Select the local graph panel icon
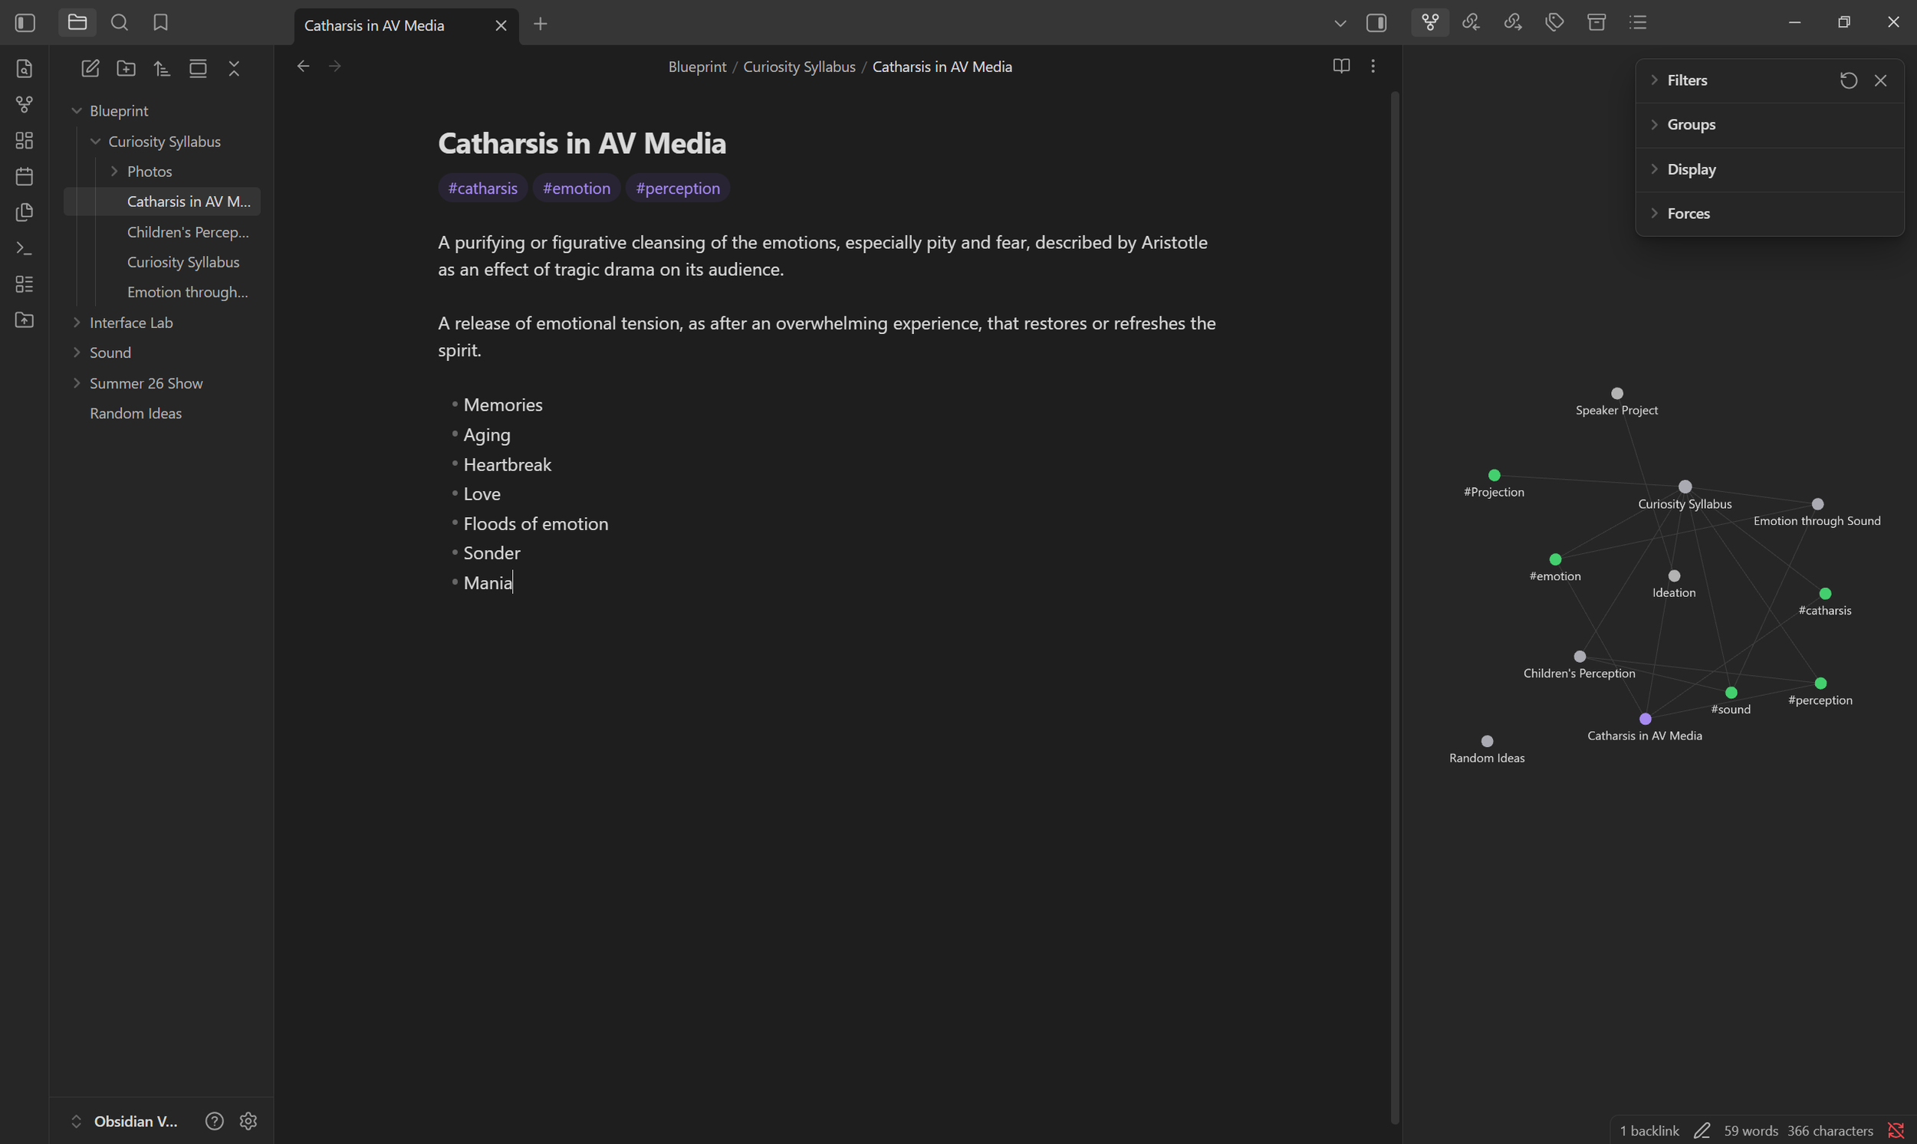 pyautogui.click(x=1430, y=22)
